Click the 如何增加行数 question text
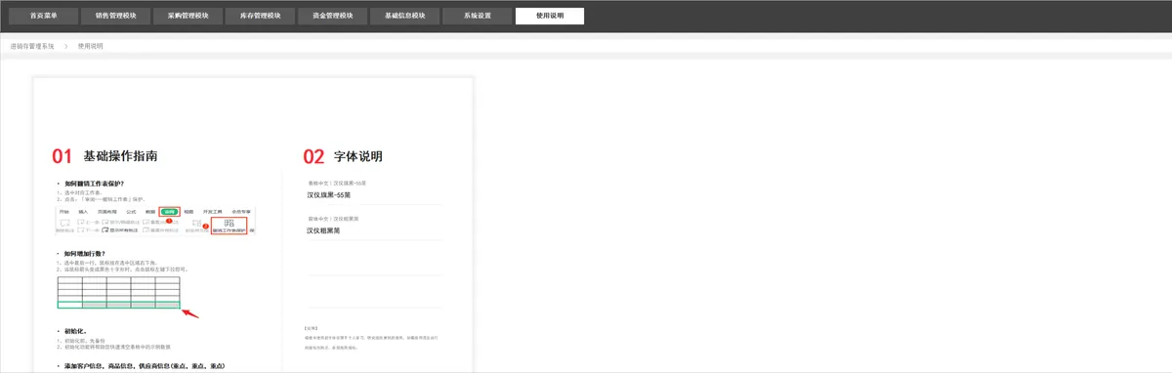The height and width of the screenshot is (373, 1172). (85, 253)
